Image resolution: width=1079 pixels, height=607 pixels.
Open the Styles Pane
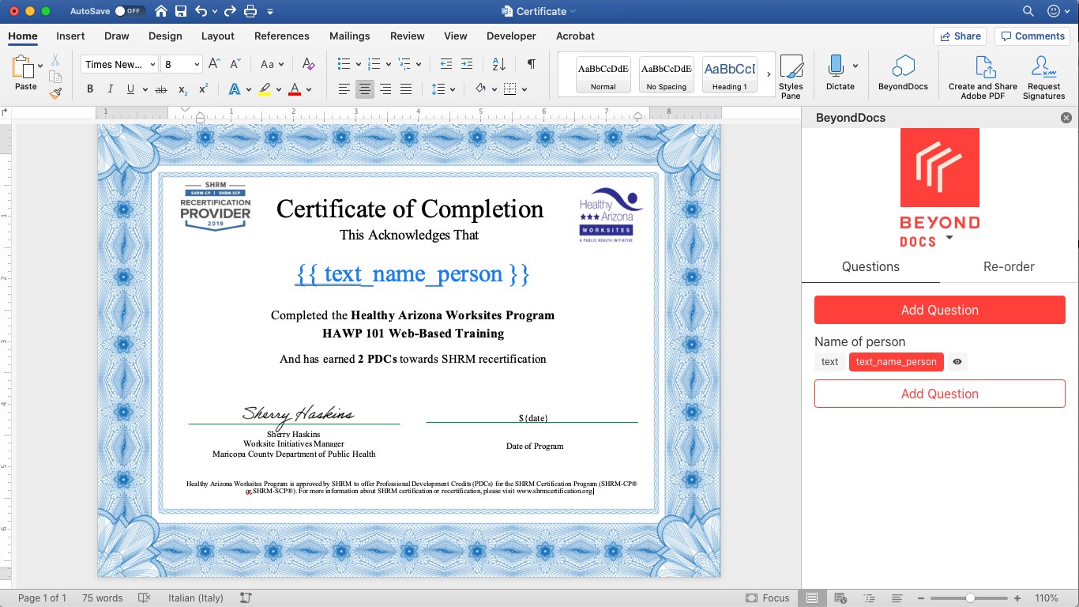point(791,76)
